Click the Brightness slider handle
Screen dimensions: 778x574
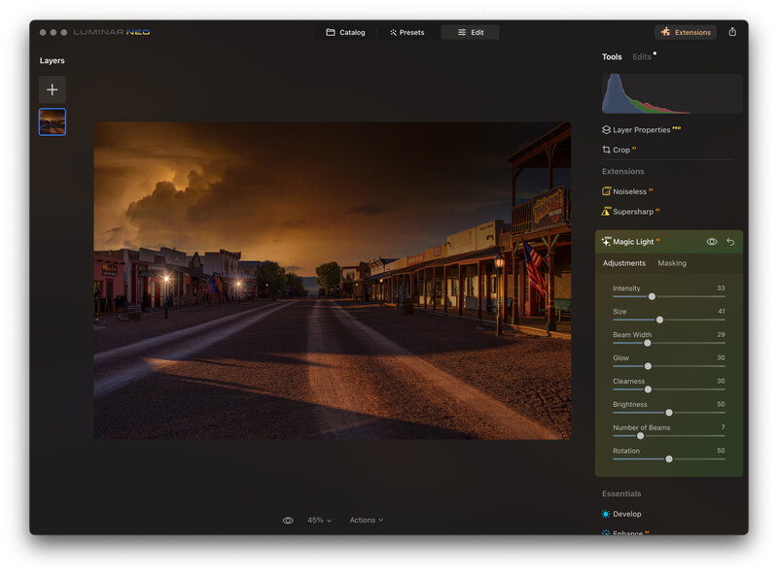point(669,413)
